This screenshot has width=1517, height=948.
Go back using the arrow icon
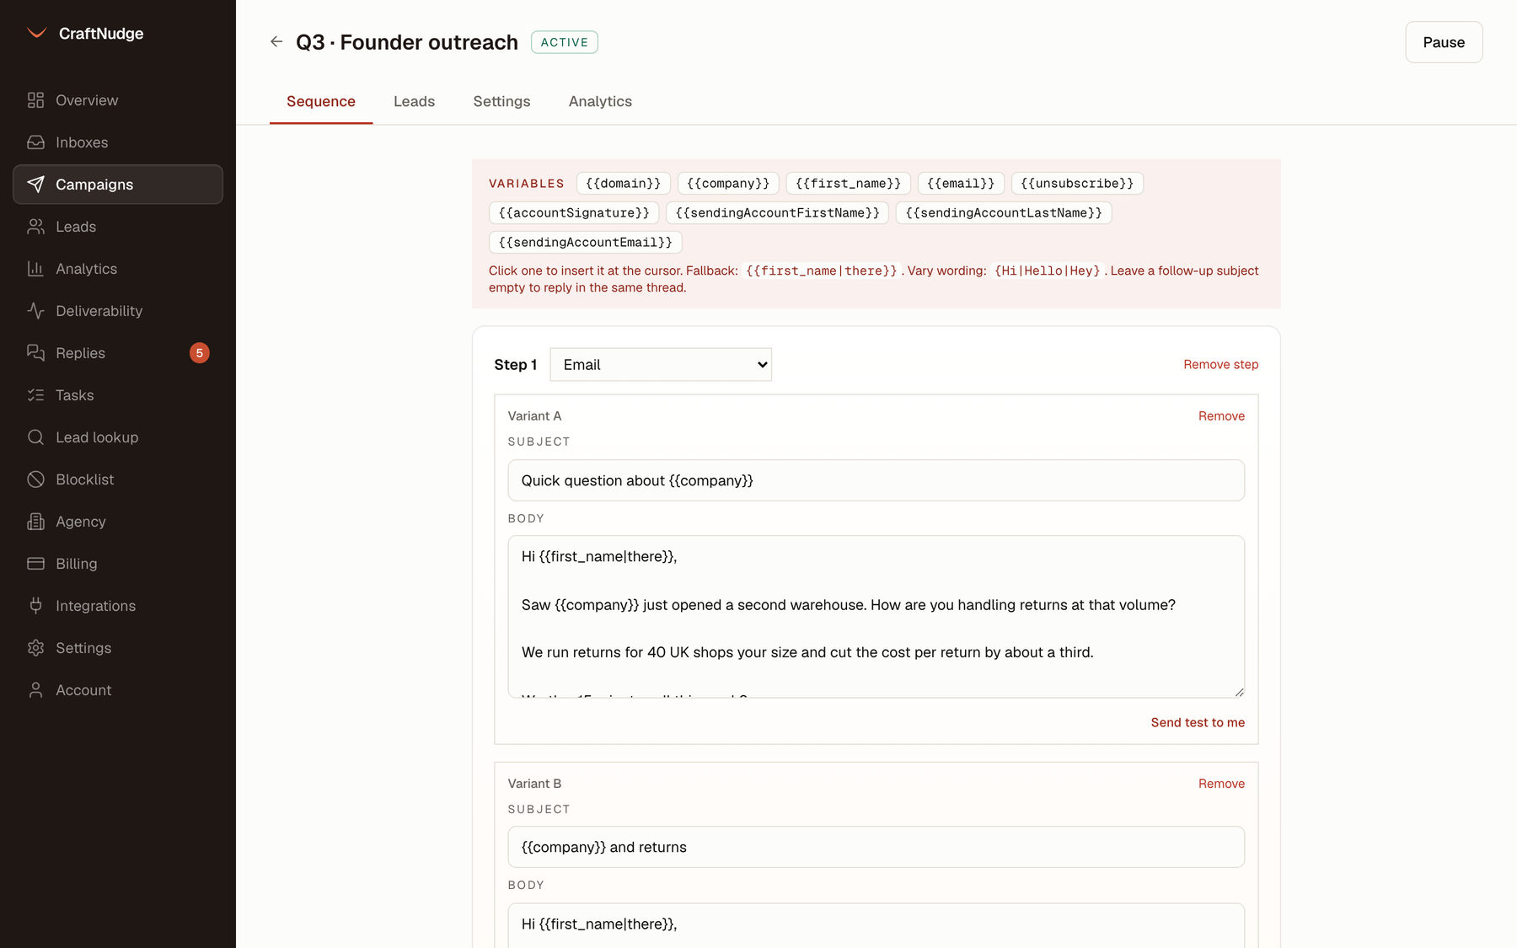(276, 41)
